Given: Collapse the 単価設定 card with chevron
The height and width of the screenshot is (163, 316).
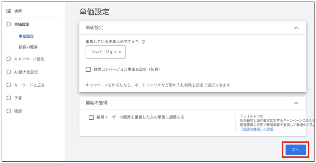Looking at the screenshot, I should [296, 28].
